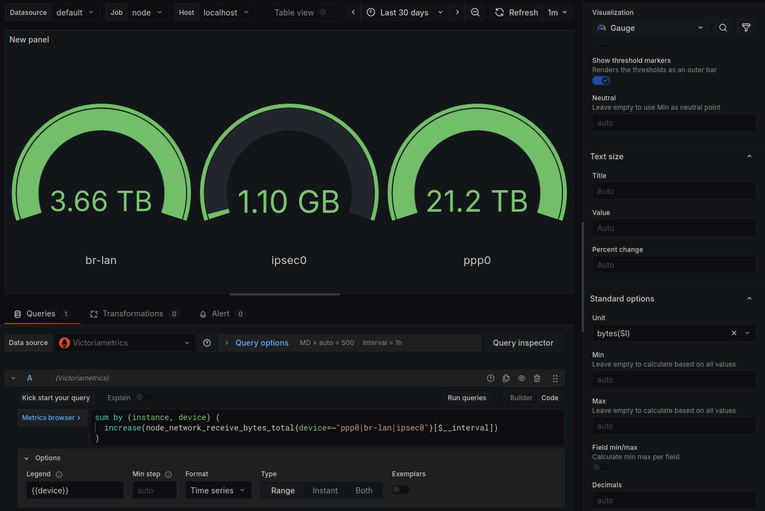This screenshot has height=511, width=765.
Task: Click the zoom out time range icon
Action: coord(475,12)
